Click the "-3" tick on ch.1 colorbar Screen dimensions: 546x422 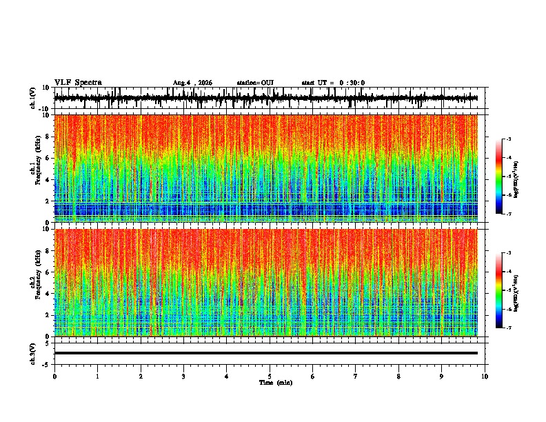[x=508, y=139]
